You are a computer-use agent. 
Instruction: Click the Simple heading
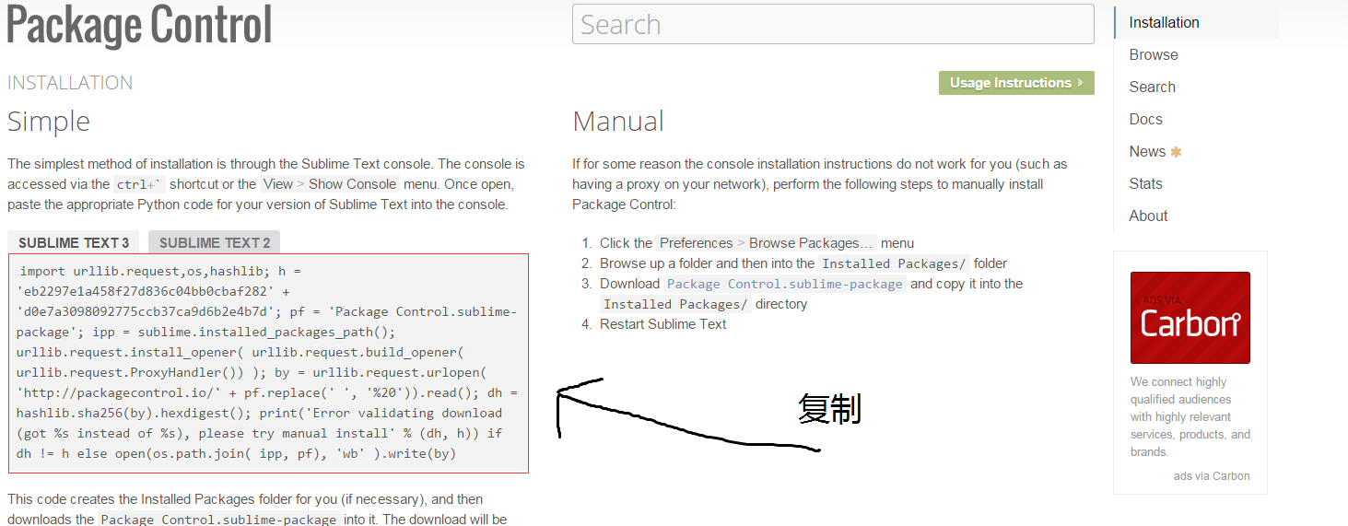coord(49,122)
